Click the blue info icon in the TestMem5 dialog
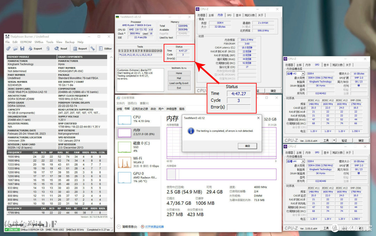 pos(191,131)
